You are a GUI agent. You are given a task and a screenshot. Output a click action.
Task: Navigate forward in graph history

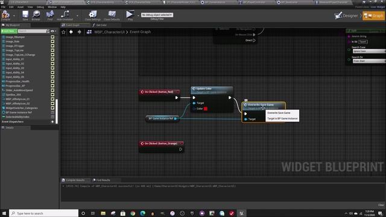point(79,32)
